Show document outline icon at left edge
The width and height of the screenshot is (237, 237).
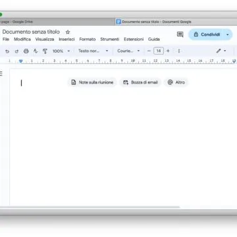[1, 73]
